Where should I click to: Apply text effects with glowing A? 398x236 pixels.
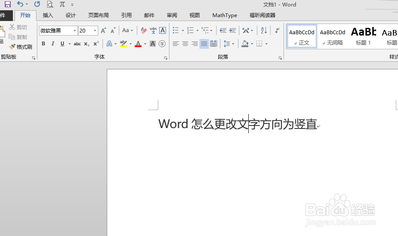click(109, 44)
